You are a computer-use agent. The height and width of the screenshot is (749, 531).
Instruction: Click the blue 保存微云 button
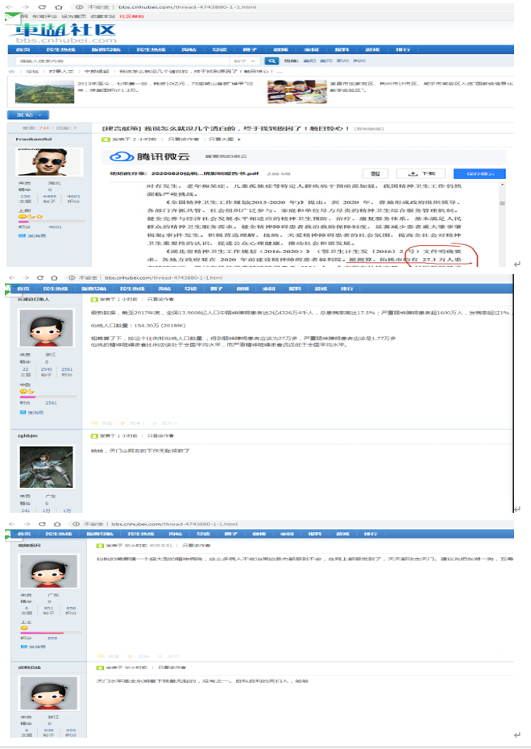pos(479,174)
